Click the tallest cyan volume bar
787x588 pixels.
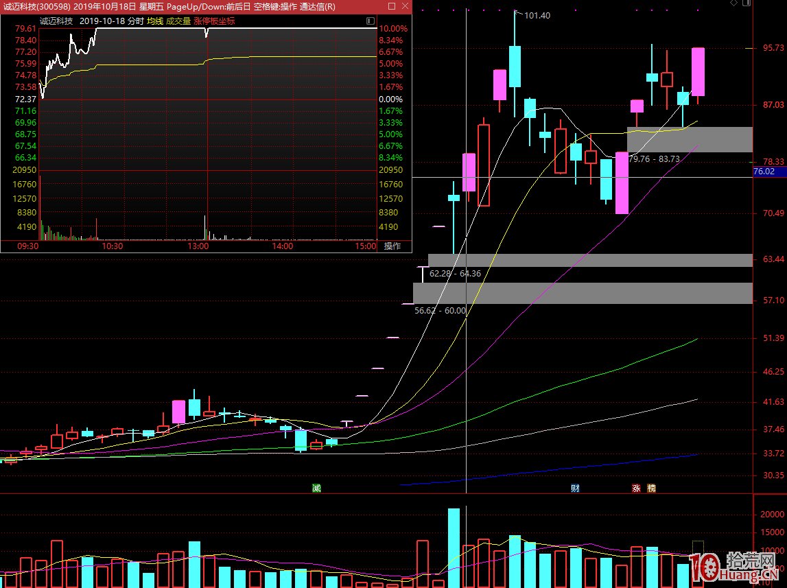click(x=454, y=548)
